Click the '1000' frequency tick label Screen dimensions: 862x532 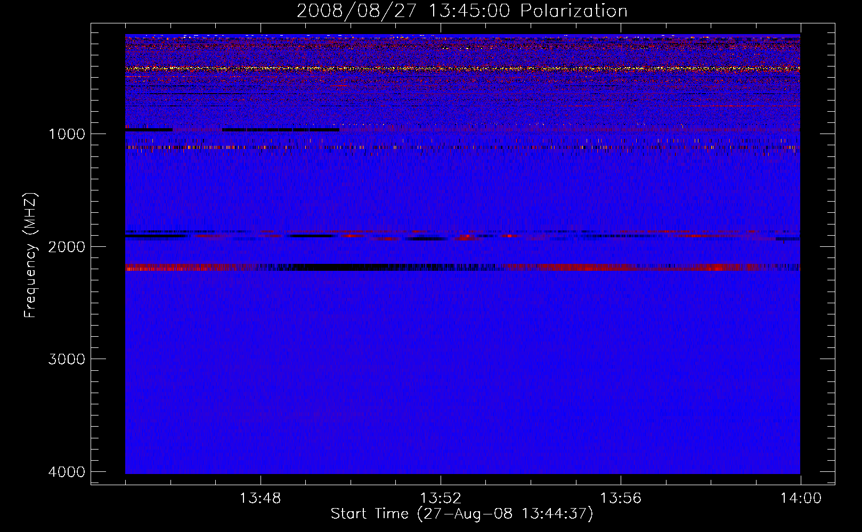coord(67,134)
